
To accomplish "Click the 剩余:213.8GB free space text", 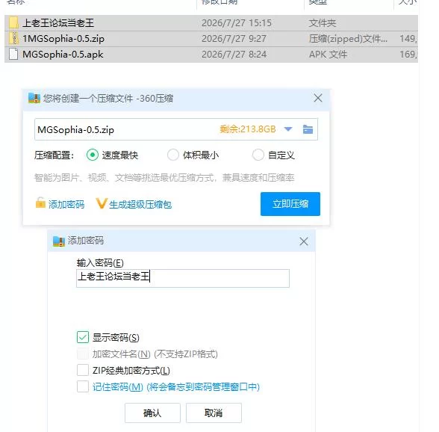I will (248, 129).
